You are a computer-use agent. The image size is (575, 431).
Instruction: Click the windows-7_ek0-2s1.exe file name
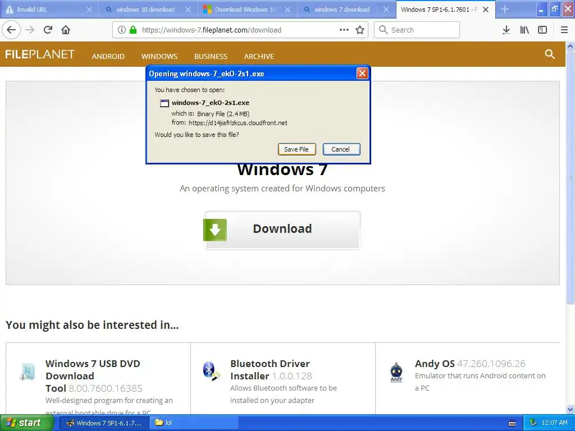coord(211,103)
